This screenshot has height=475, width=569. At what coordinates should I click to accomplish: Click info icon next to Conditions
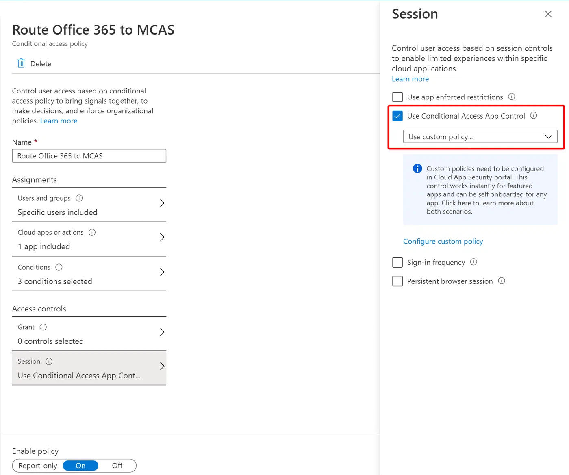coord(59,267)
